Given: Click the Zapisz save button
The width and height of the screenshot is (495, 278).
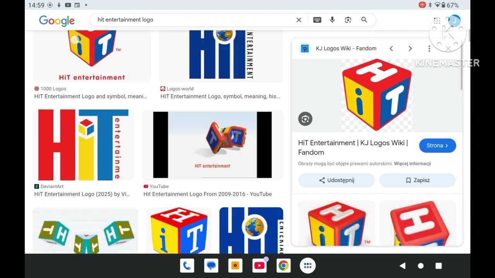Looking at the screenshot, I should [417, 180].
